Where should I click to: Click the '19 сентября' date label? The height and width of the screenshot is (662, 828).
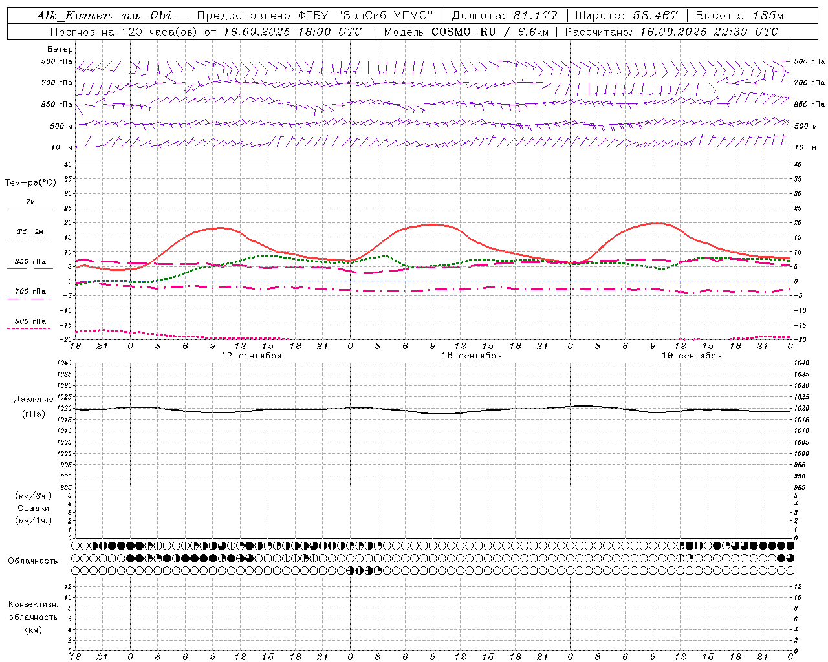(692, 356)
